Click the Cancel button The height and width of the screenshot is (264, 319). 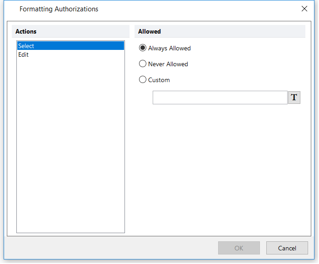[x=287, y=248]
